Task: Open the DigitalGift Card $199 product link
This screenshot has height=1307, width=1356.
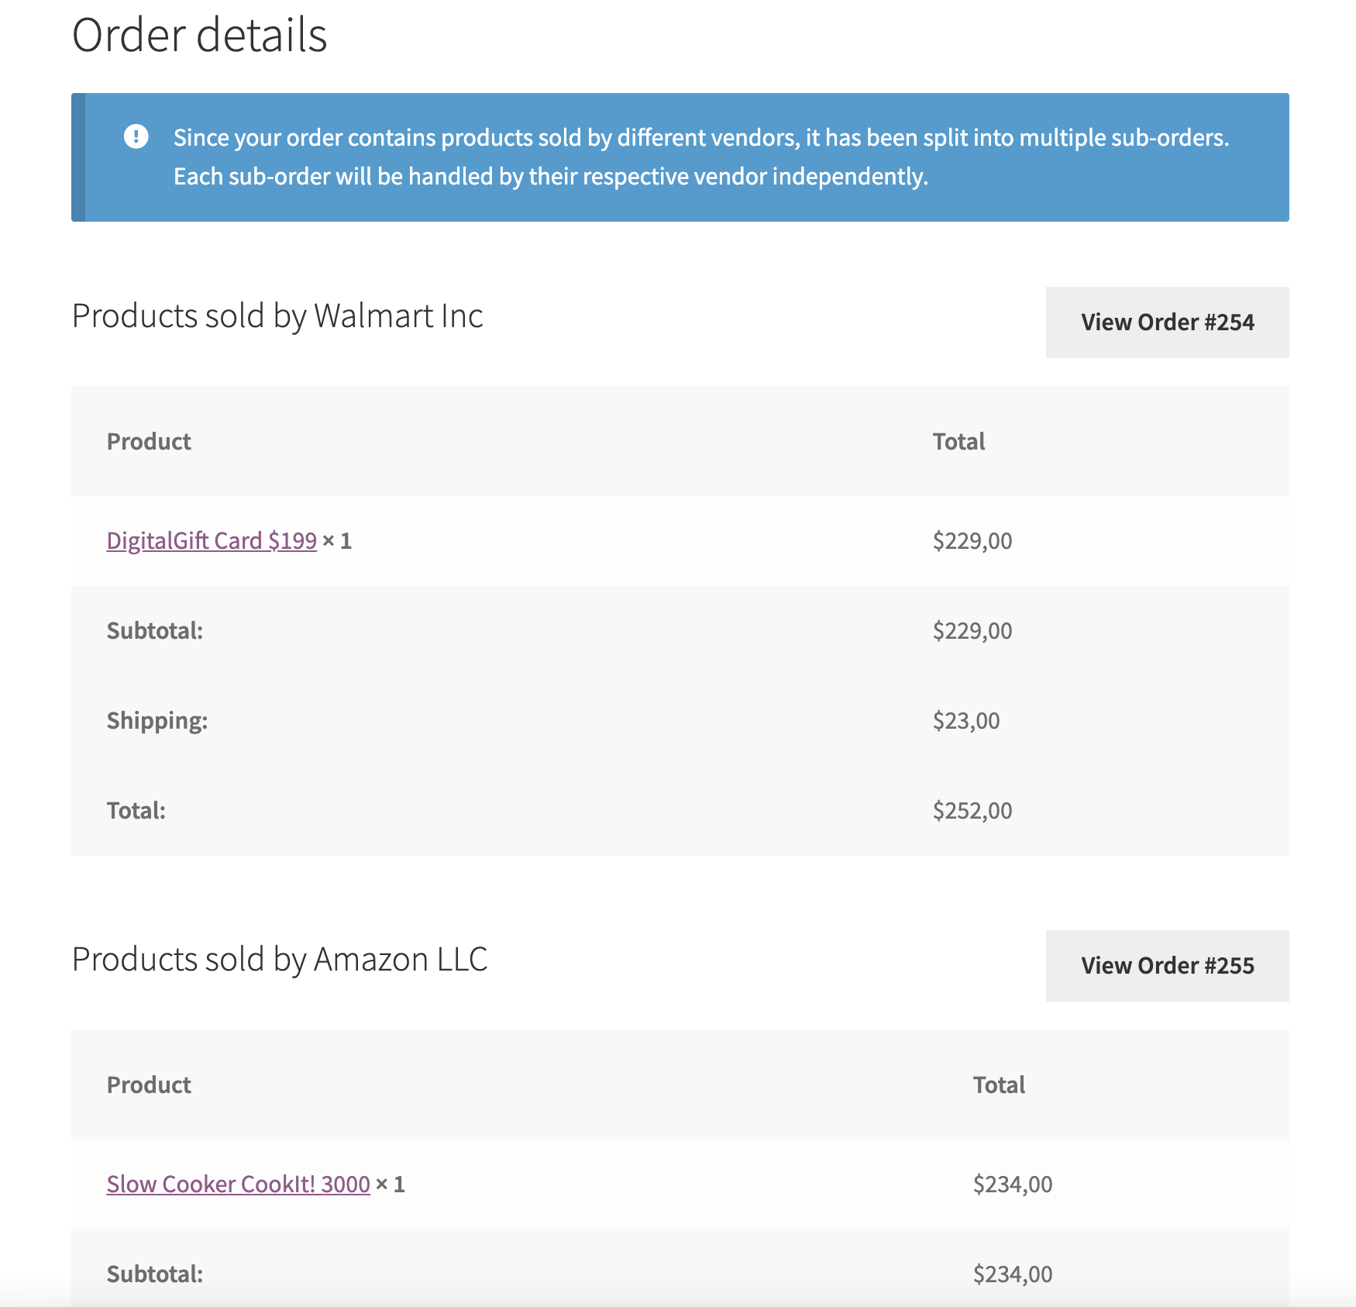Action: [212, 540]
